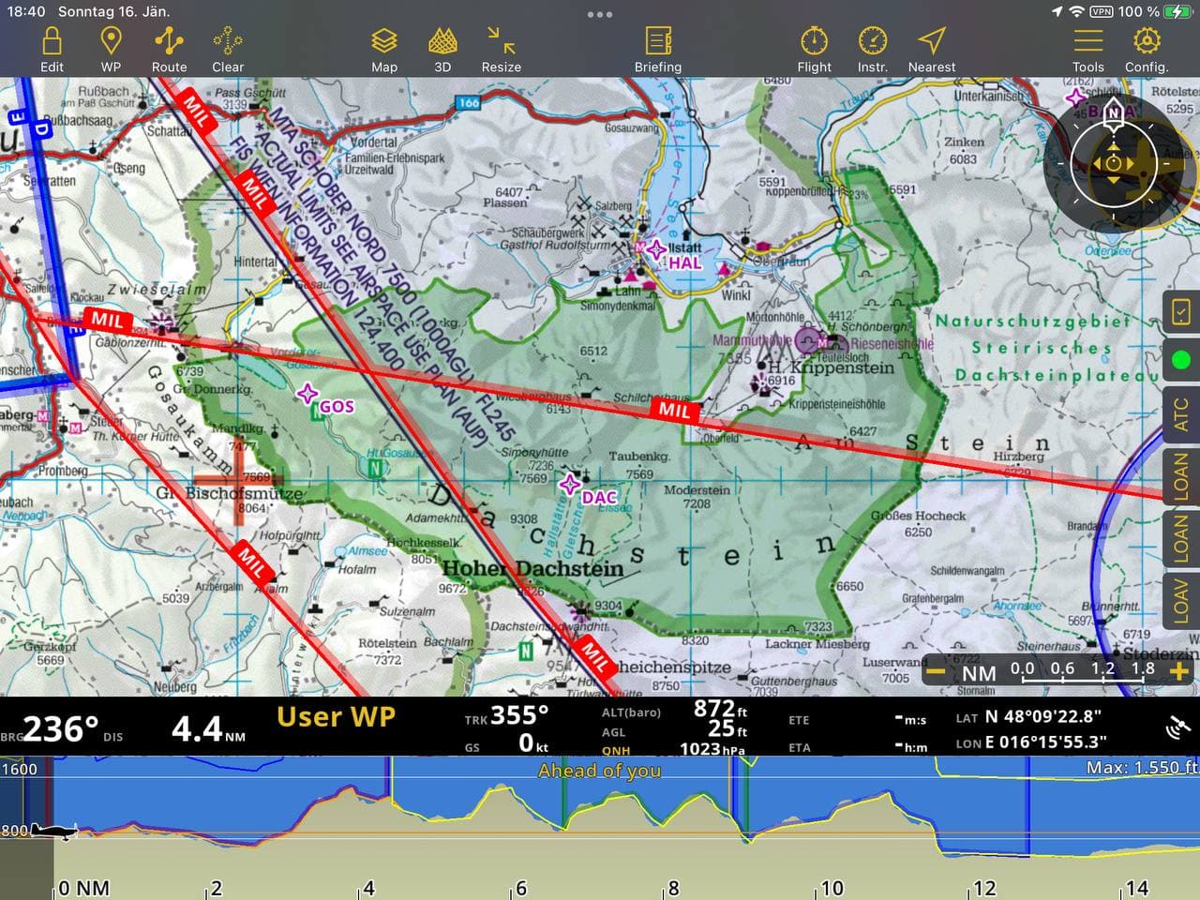Image resolution: width=1200 pixels, height=900 pixels.
Task: Clear the current route
Action: (x=227, y=49)
